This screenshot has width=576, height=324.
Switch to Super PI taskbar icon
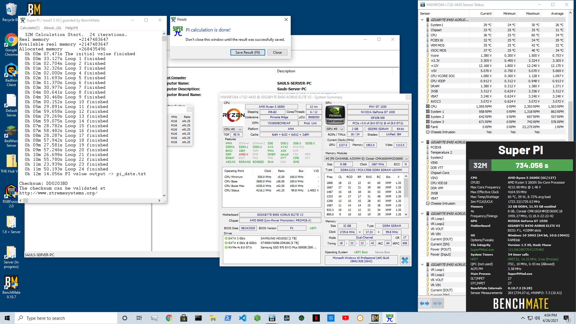389,318
